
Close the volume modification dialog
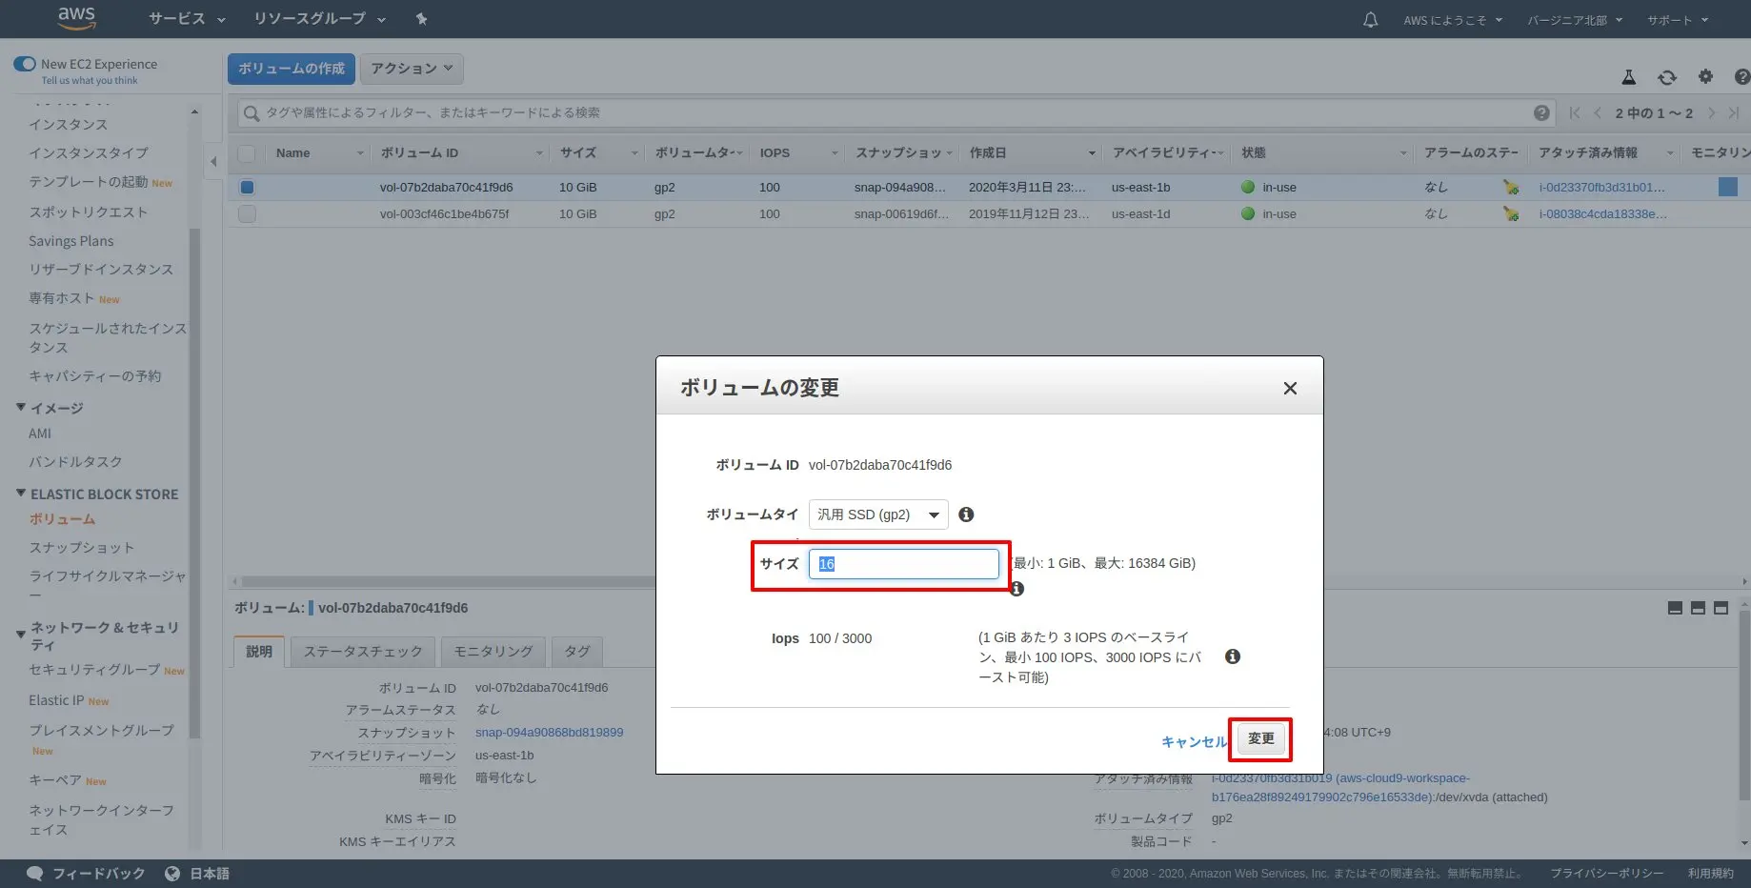click(x=1290, y=388)
